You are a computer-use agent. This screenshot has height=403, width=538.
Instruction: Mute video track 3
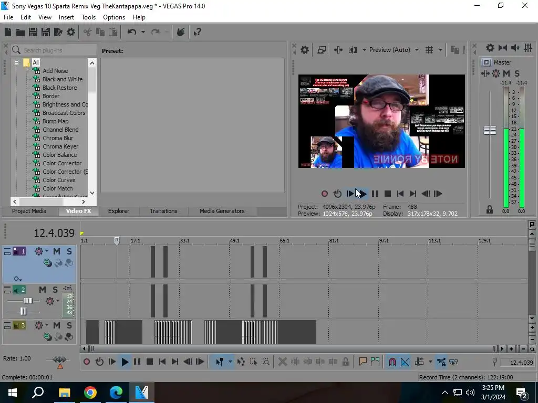pos(57,325)
